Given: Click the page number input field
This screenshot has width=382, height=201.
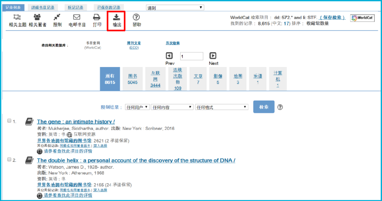Looking at the screenshot, I should tap(192, 56).
